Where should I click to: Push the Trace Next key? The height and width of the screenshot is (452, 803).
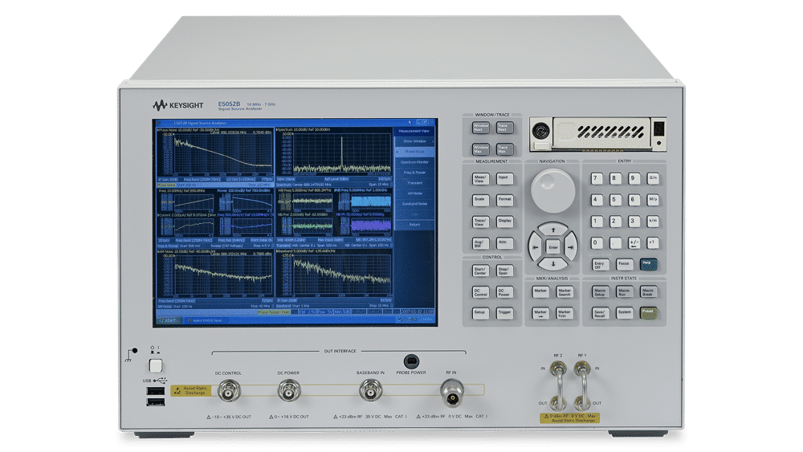pos(504,128)
